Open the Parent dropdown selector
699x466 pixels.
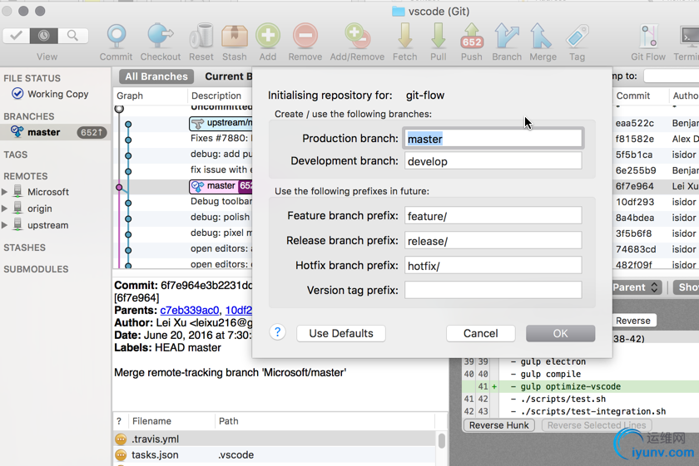(x=637, y=287)
